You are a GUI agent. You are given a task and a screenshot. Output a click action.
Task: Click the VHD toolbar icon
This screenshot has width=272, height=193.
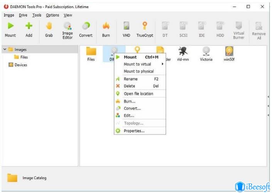point(126,29)
